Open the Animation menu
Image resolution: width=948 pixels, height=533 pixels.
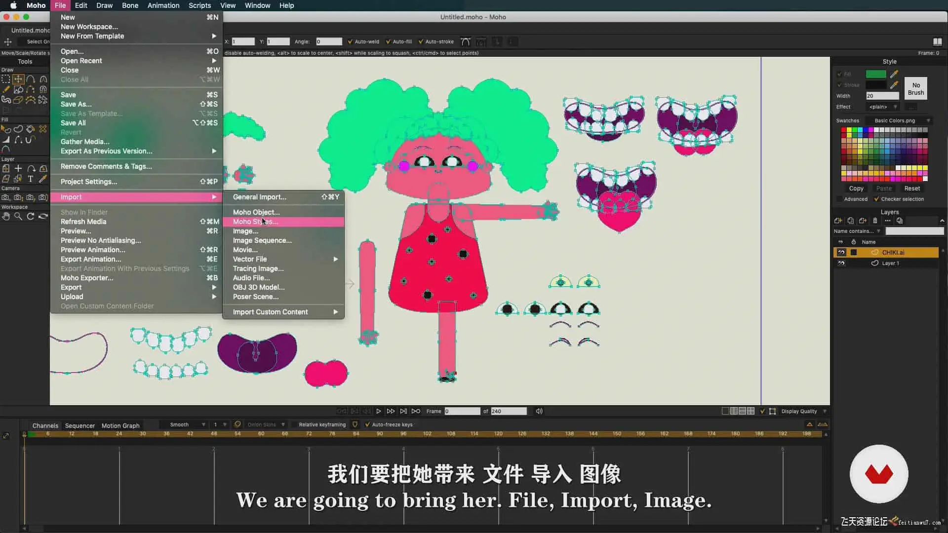[x=163, y=5]
